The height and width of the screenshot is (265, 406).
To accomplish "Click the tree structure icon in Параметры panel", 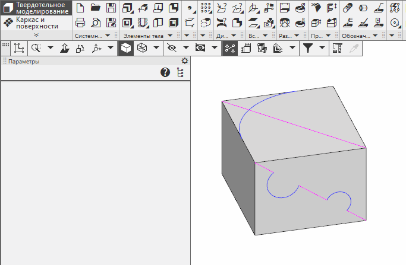I will click(x=180, y=72).
